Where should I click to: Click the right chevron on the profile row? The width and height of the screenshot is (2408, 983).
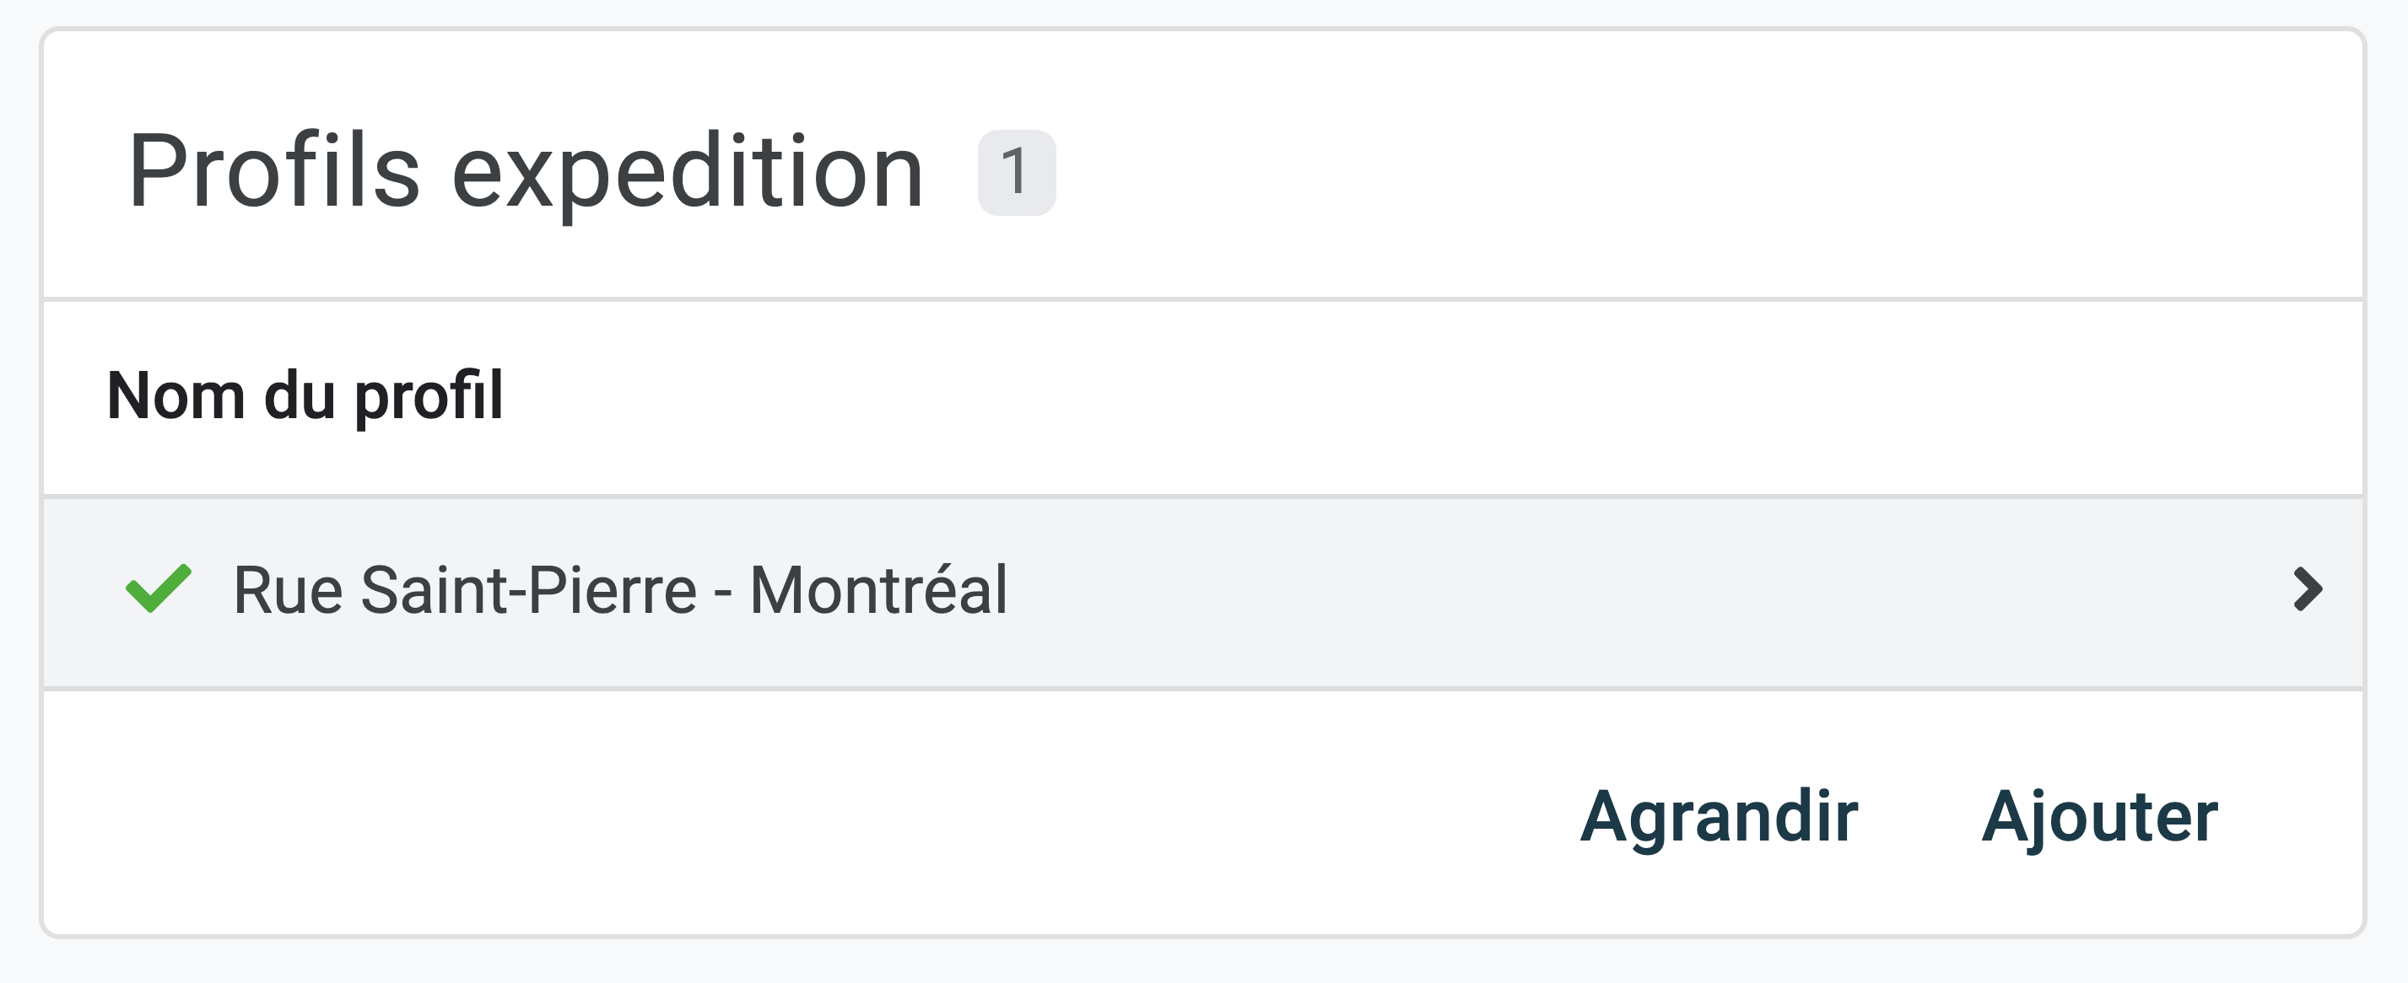[2307, 589]
